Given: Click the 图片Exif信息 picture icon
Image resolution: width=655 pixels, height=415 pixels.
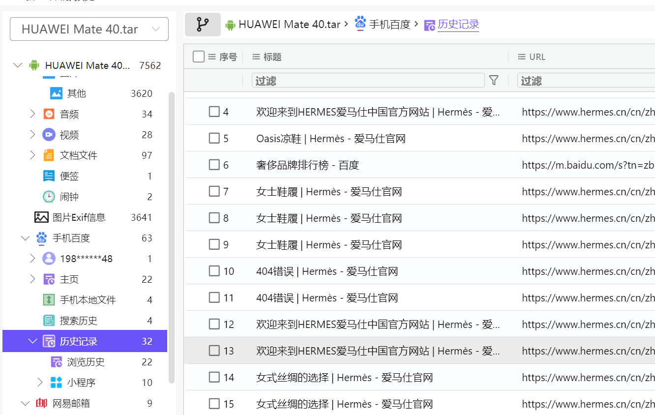Looking at the screenshot, I should tap(41, 217).
